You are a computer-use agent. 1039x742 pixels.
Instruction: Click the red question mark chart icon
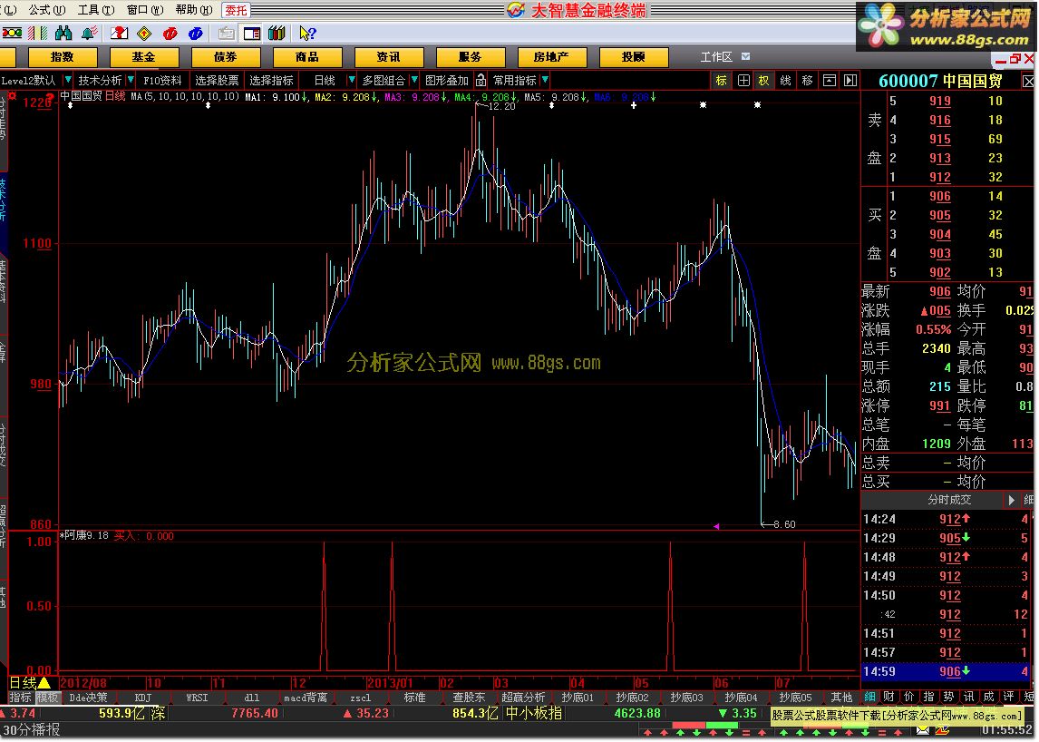pyautogui.click(x=119, y=34)
